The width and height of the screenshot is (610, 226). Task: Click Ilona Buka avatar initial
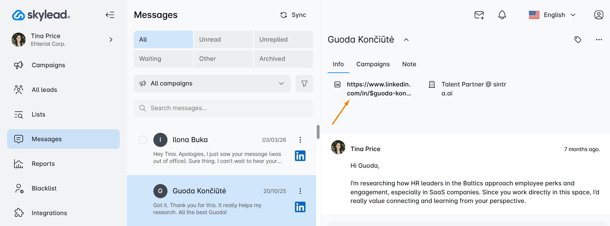(160, 140)
